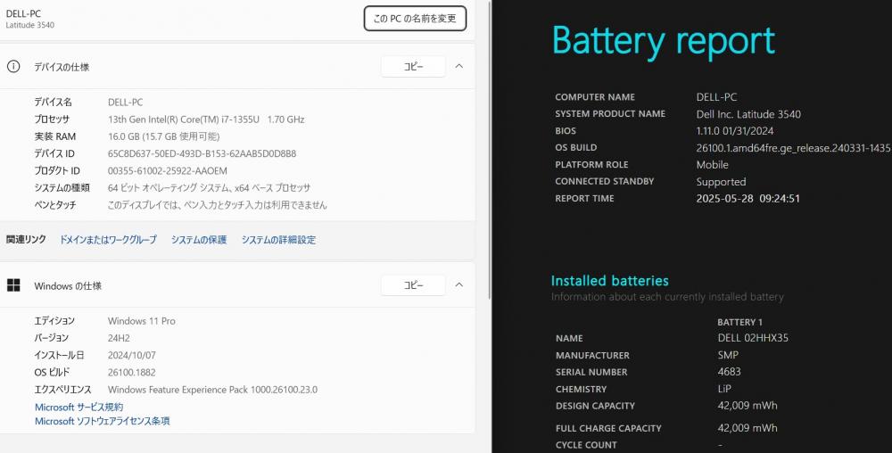892x453 pixels.
Task: Open the Microsoft Services Agreement link
Action: tap(79, 407)
